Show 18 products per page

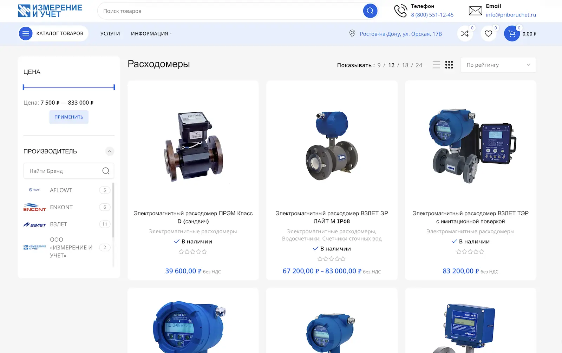405,65
